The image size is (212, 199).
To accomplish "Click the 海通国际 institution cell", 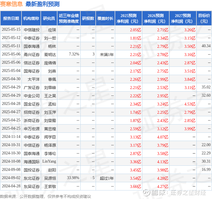I will pos(32,162).
